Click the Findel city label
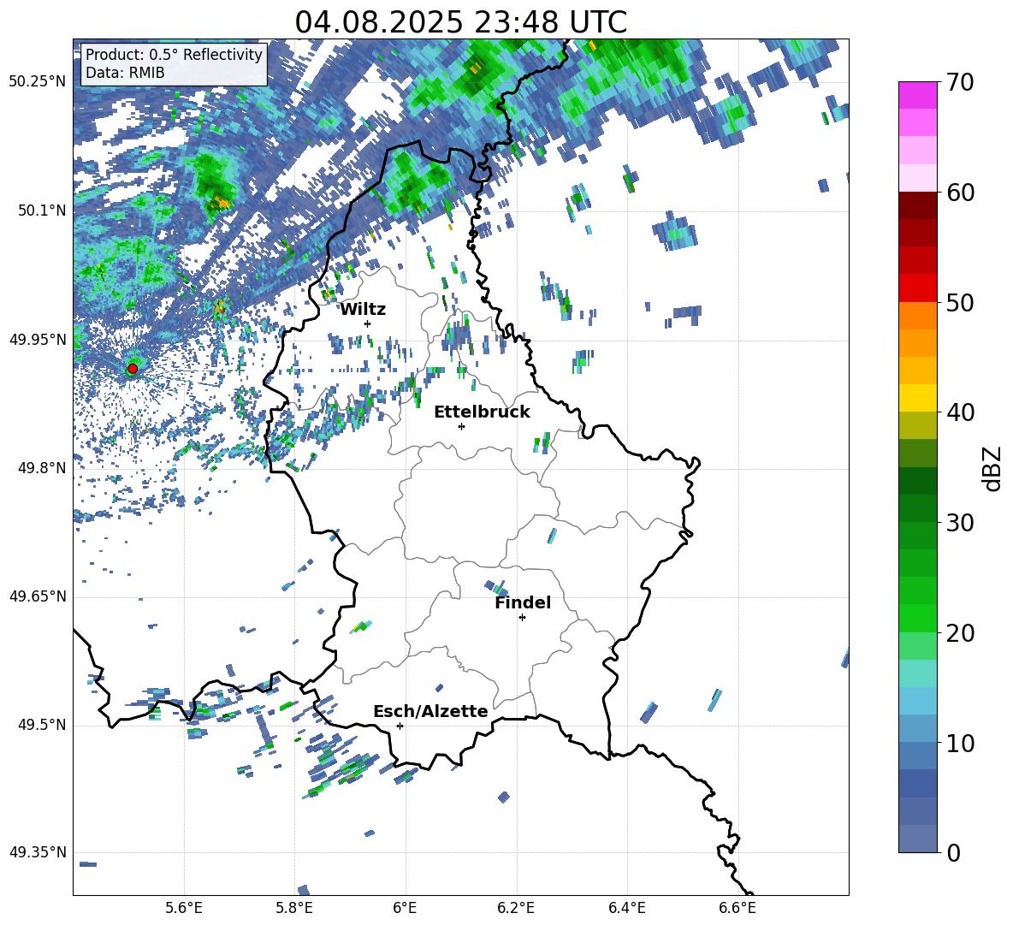Screen dimensions: 1013x925 coord(523,602)
